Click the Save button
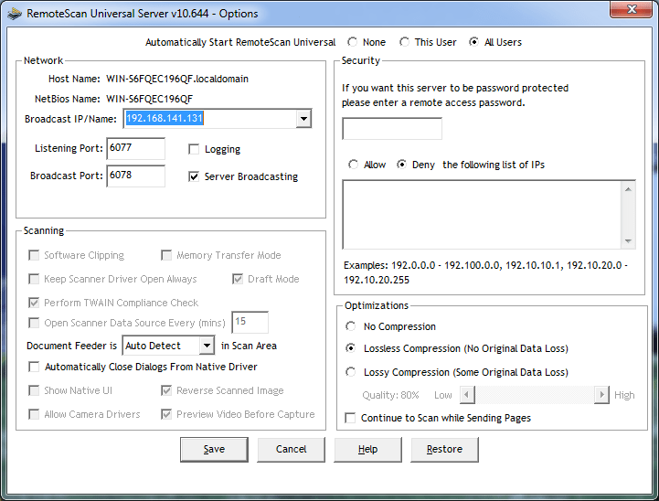This screenshot has height=501, width=659. (214, 449)
